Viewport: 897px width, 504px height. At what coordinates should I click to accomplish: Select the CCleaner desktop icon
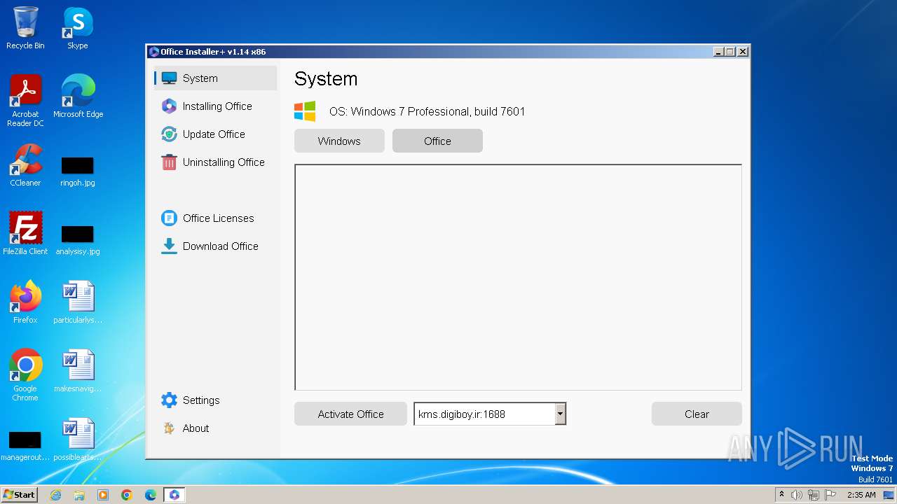pos(25,165)
